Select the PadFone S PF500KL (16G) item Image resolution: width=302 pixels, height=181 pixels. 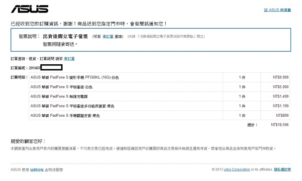(75, 77)
